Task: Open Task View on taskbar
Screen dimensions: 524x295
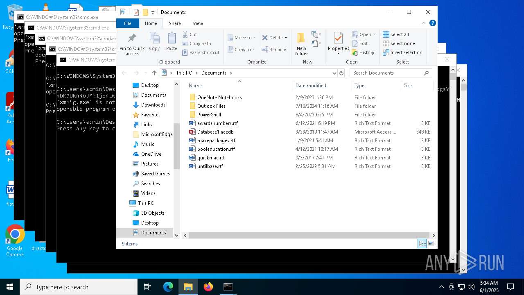Action: tap(147, 287)
